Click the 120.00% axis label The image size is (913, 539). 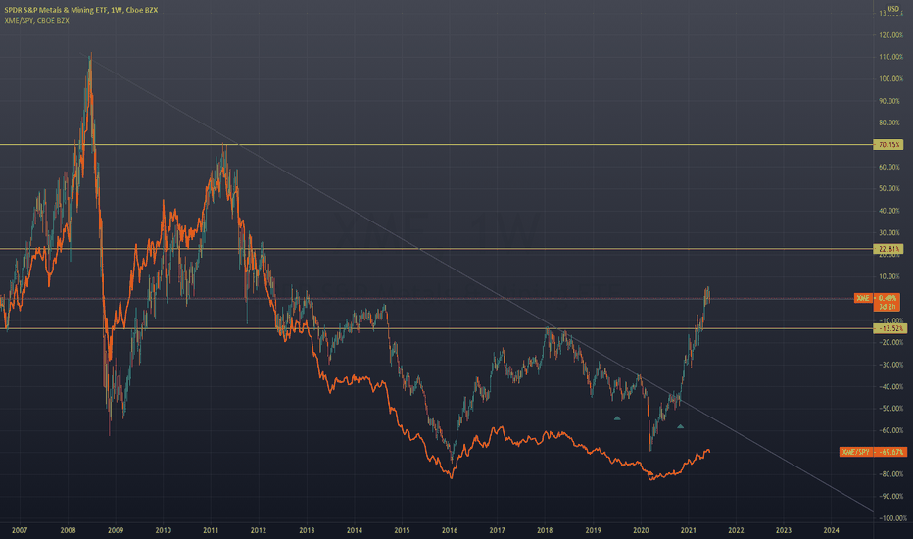tap(890, 35)
